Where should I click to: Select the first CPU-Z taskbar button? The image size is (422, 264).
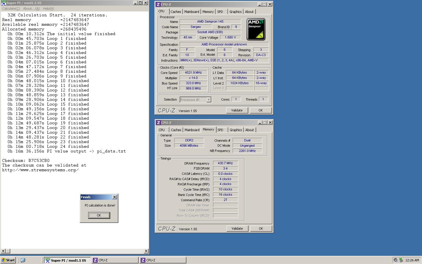pyautogui.click(x=115, y=260)
